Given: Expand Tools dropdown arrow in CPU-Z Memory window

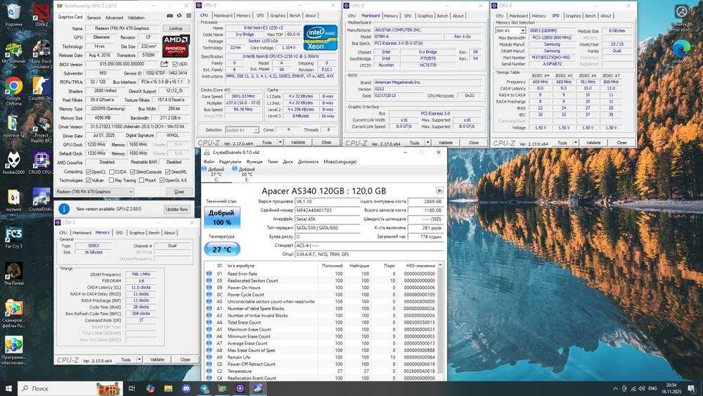Looking at the screenshot, I should tap(139, 359).
